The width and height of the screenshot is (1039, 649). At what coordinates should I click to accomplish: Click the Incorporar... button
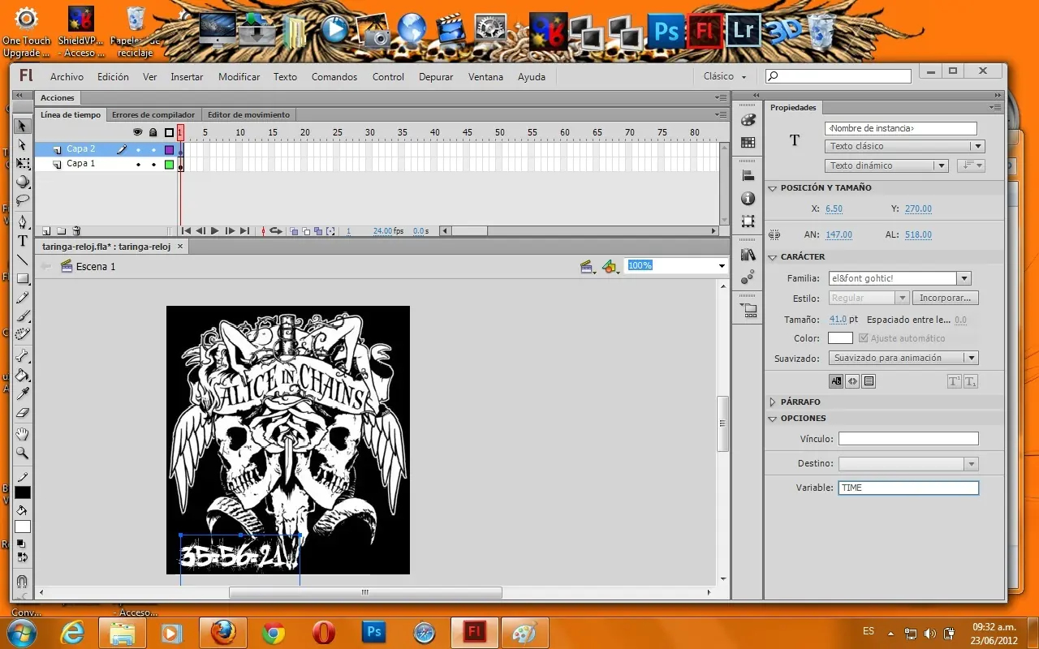pos(946,299)
